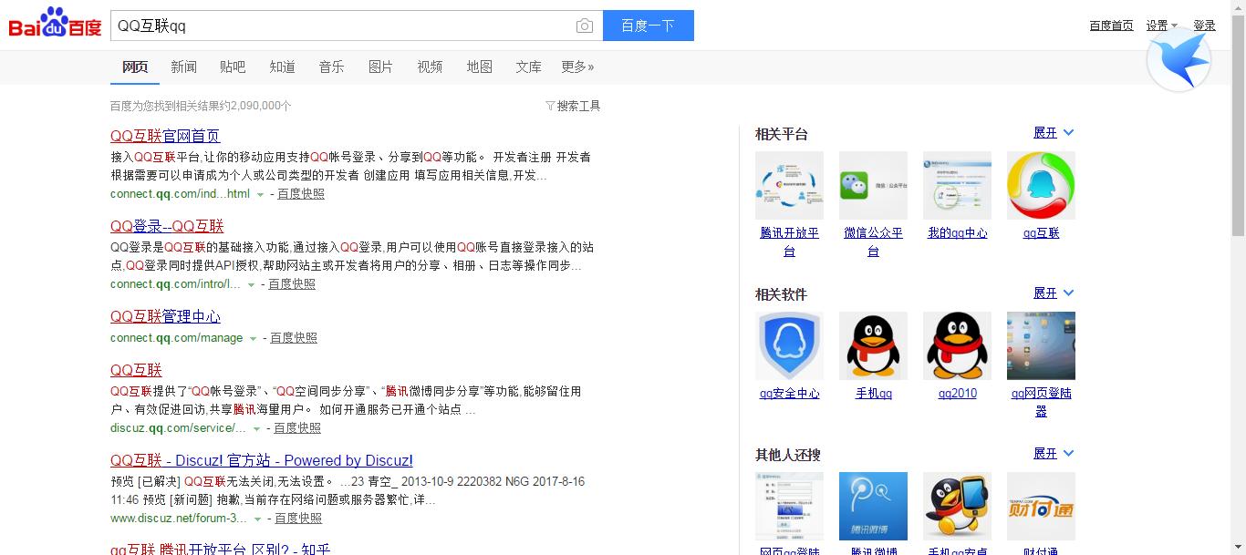
Task: Click the qq互联 colorful logo icon
Action: [x=1041, y=185]
